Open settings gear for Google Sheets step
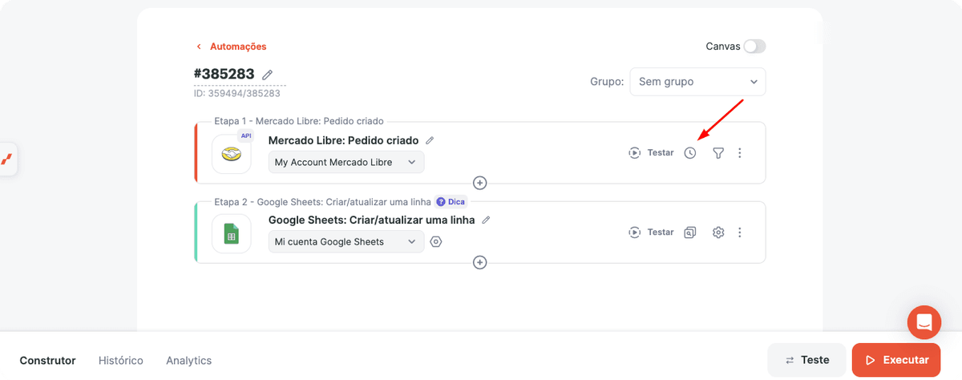 click(x=718, y=232)
